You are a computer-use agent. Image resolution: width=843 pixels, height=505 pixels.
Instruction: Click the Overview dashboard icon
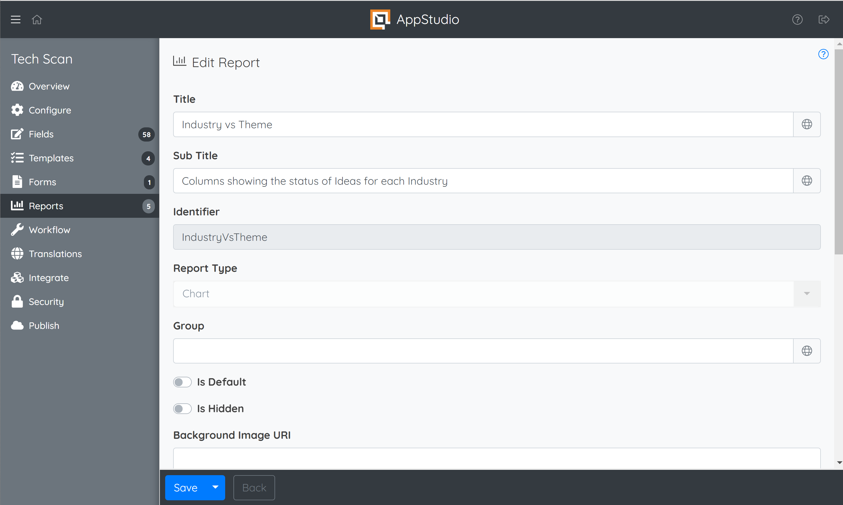coord(17,86)
